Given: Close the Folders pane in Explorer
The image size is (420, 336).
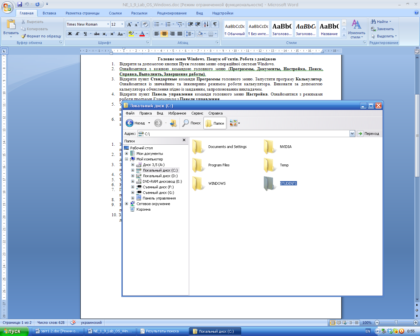Looking at the screenshot, I should (184, 140).
